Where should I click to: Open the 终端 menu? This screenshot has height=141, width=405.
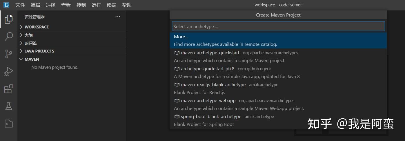(x=112, y=5)
